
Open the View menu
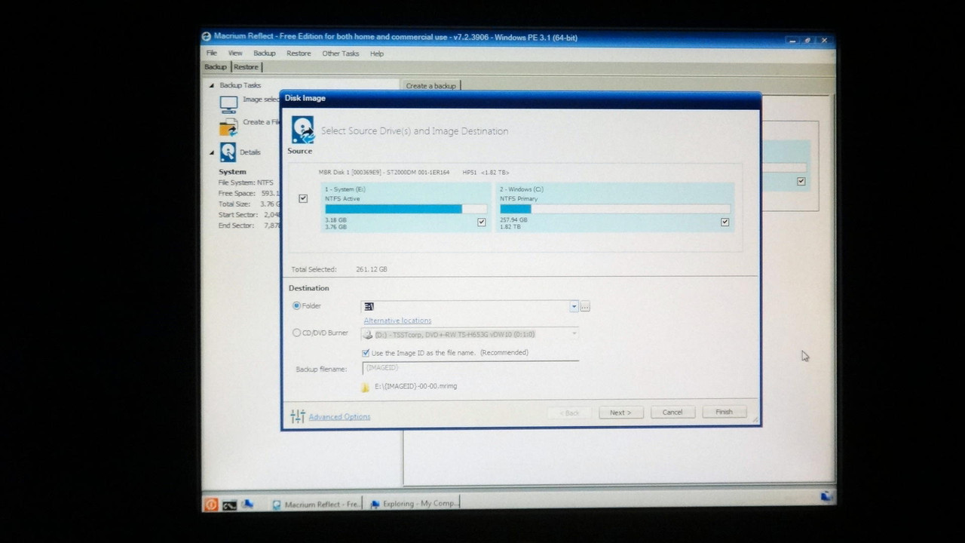point(235,54)
